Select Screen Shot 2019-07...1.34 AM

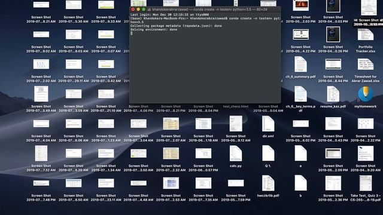106,153
